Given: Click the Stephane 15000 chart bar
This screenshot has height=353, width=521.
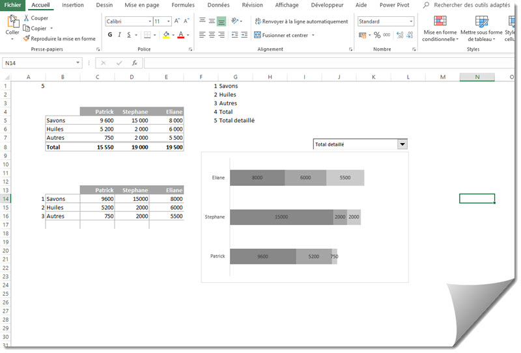Looking at the screenshot, I should click(x=281, y=217).
